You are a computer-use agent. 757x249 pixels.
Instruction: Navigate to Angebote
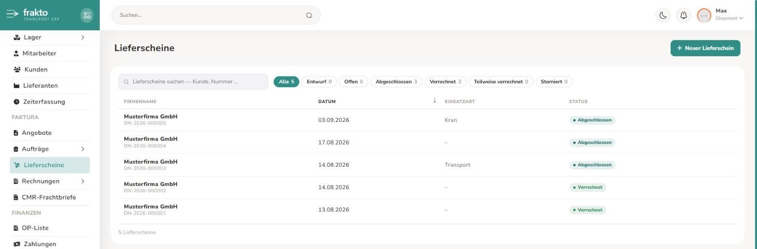50,133
